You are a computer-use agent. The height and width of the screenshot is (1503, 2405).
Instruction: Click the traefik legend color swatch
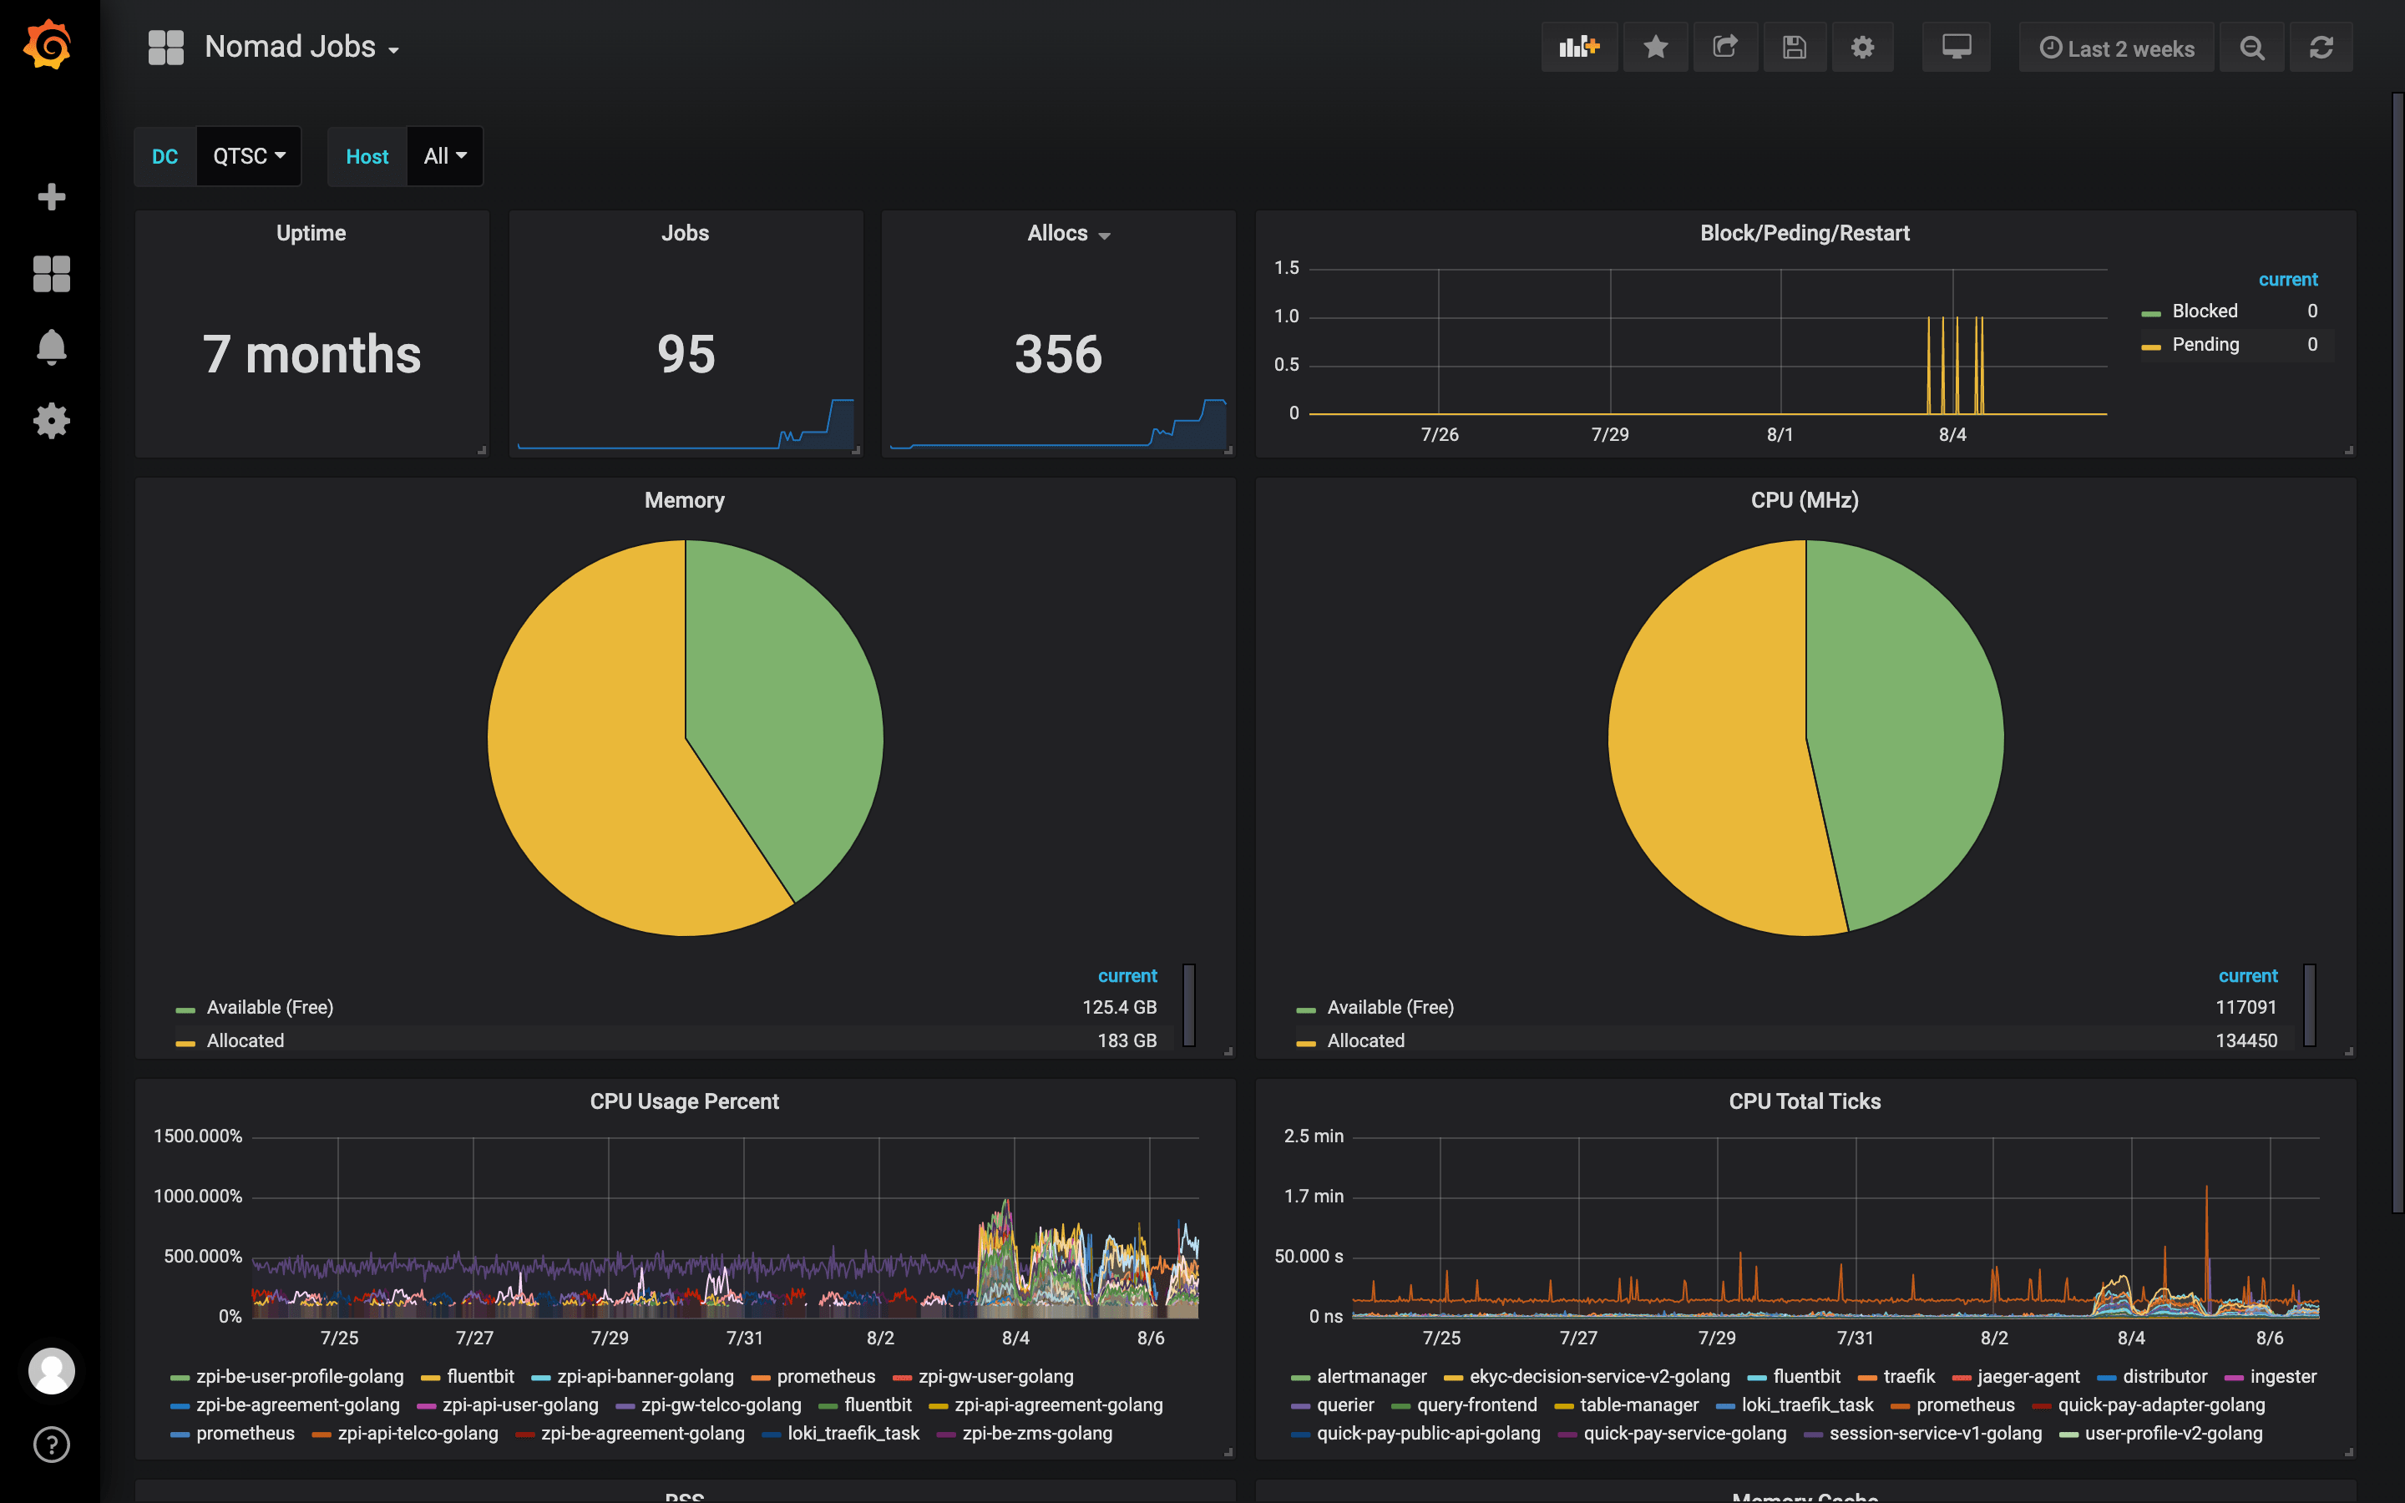pos(1866,1378)
